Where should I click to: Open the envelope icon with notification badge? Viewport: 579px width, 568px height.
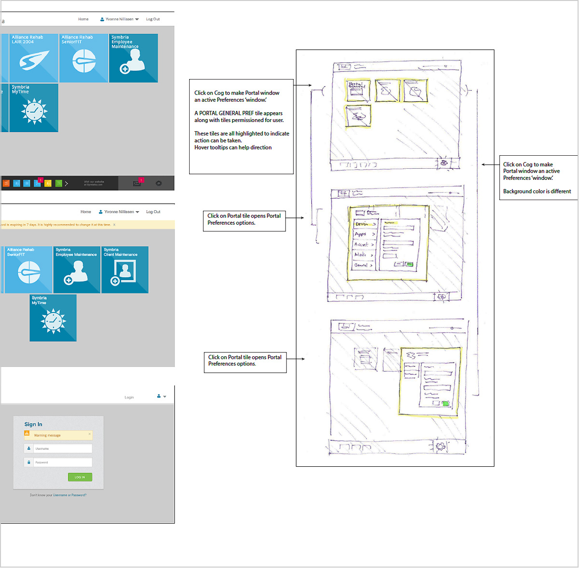[137, 184]
